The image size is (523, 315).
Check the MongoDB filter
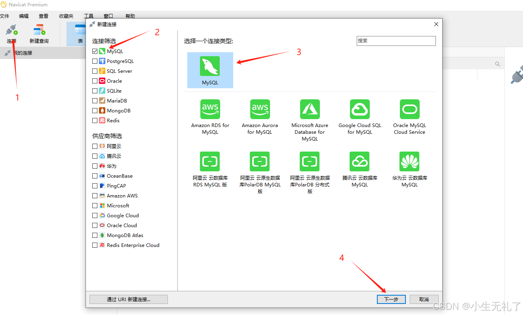(x=95, y=111)
